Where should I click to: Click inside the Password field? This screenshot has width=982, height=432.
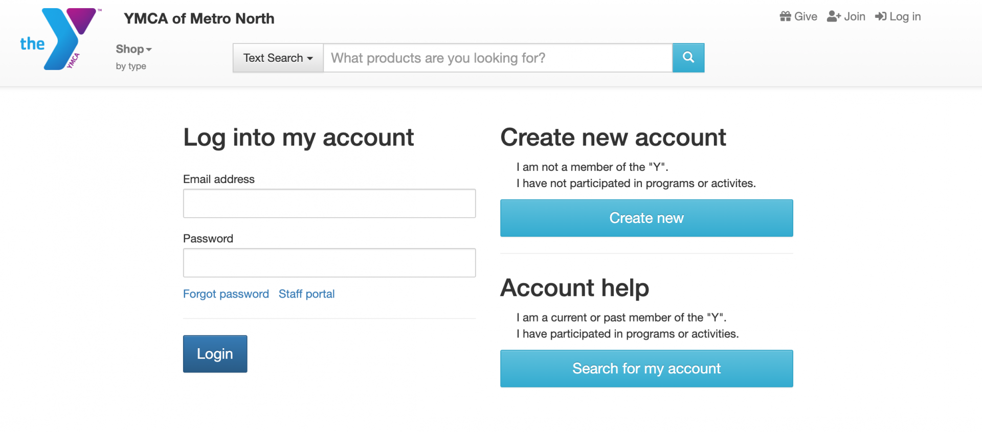[329, 262]
